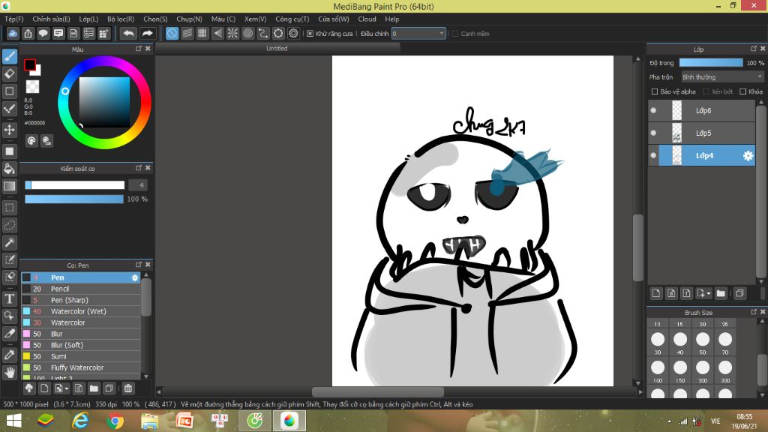Screen dimensions: 768x432
Task: Undock the Brush Size panel
Action: (x=753, y=311)
